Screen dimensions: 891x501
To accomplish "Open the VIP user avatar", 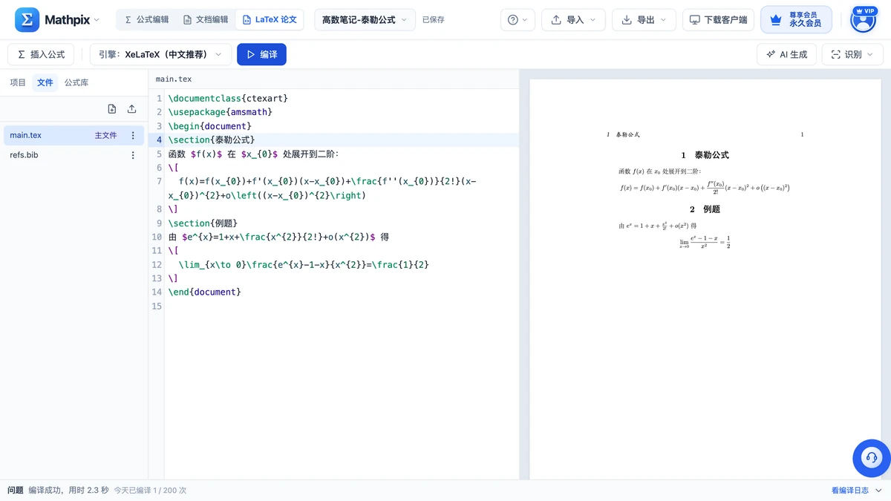I will (x=863, y=20).
